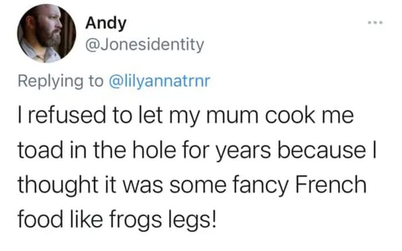Open the display name "Andy"

[x=106, y=24]
